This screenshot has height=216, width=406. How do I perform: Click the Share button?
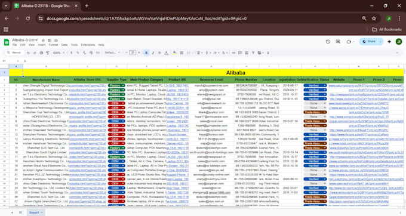pos(369,42)
